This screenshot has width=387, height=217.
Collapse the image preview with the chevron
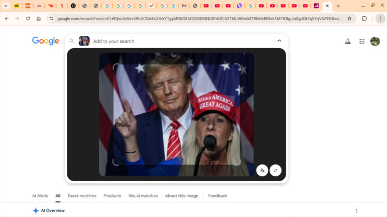tap(279, 41)
